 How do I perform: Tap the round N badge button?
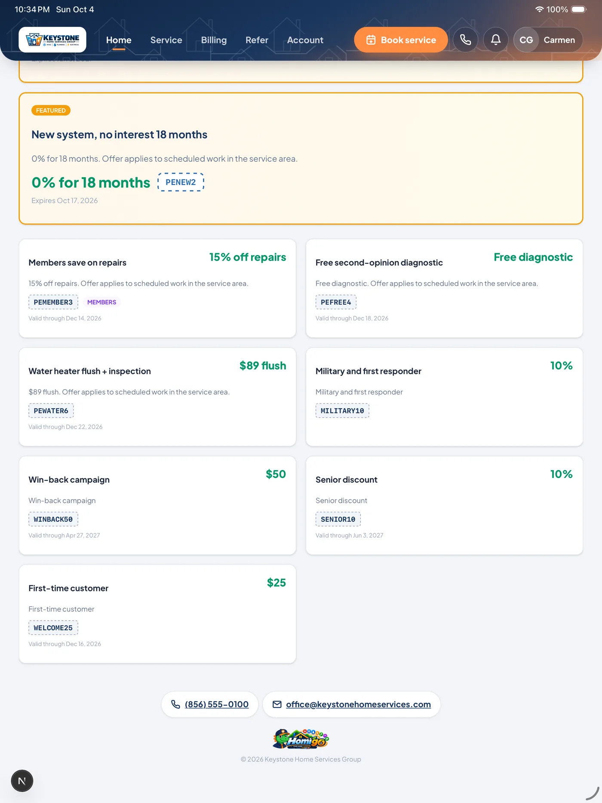pos(22,781)
